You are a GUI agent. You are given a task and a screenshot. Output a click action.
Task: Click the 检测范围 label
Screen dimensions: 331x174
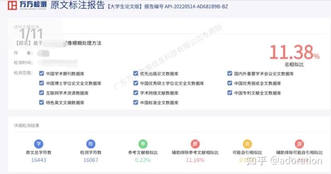point(23,73)
